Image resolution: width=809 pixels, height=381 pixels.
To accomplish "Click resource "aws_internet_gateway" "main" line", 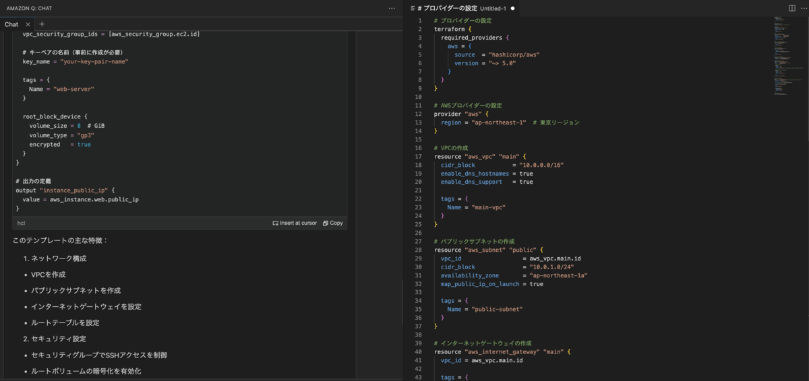I will (x=502, y=351).
